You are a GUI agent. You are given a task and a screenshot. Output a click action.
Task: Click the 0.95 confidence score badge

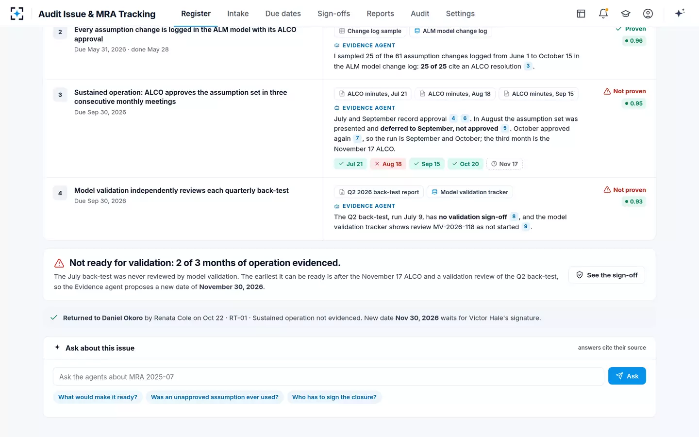[x=634, y=103]
